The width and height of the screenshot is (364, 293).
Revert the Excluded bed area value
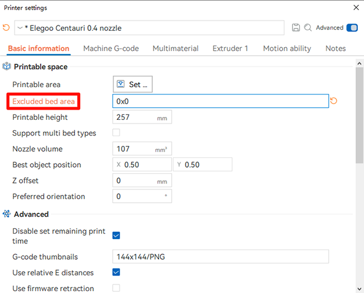click(x=334, y=101)
